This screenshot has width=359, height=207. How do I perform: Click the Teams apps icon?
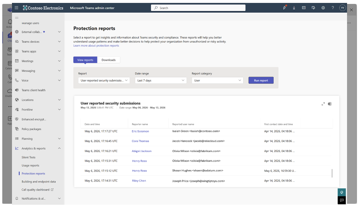(x=17, y=51)
